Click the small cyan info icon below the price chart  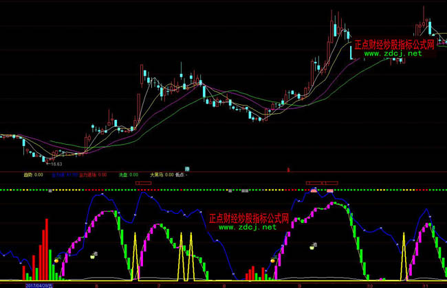186,169
